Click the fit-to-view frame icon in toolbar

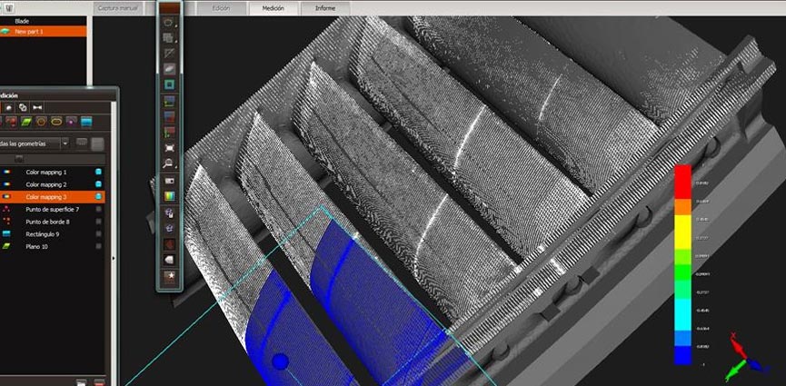click(168, 147)
